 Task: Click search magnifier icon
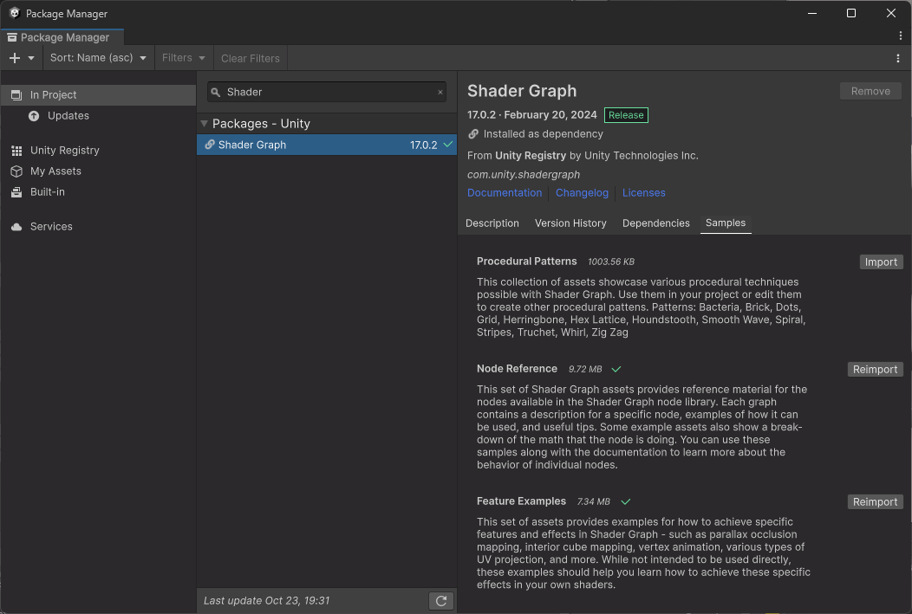pos(215,93)
